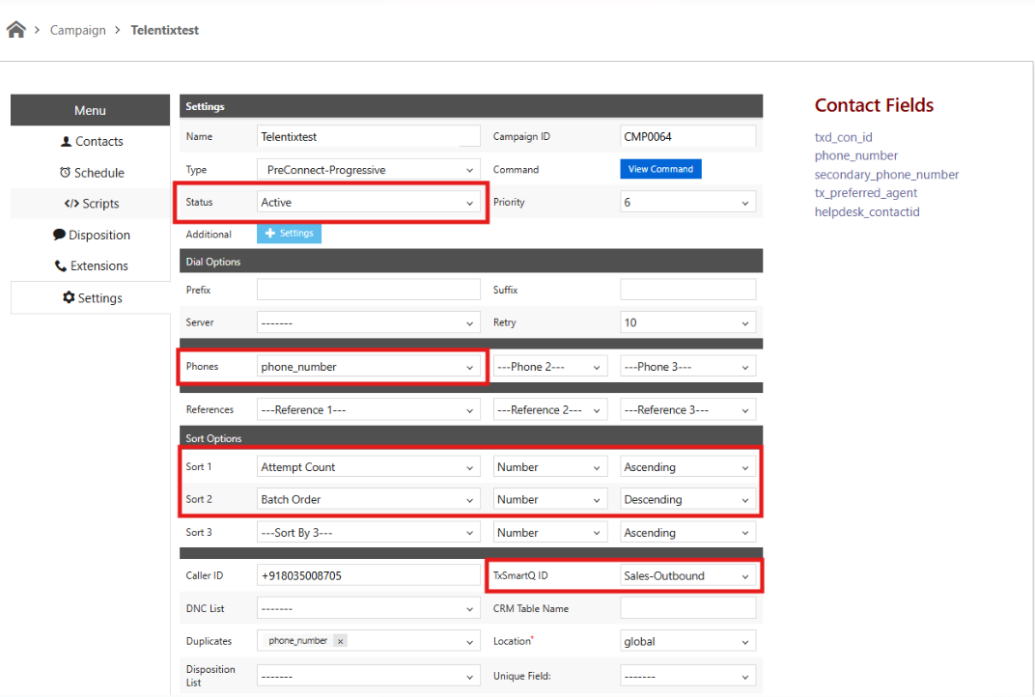Open the Phone 2 dropdown
Viewport: 1035px width, 697px height.
pos(550,366)
